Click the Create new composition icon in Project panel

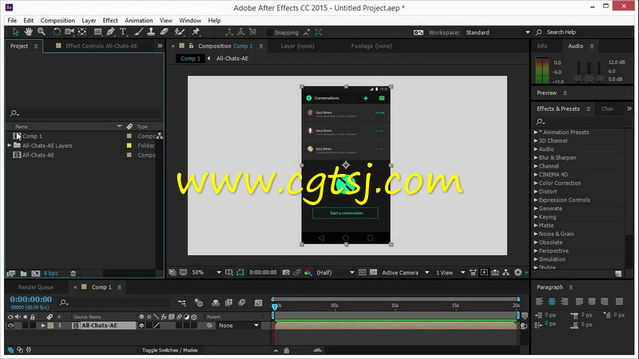coord(36,274)
